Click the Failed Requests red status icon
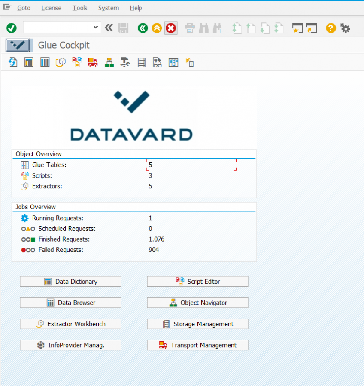 click(x=28, y=250)
